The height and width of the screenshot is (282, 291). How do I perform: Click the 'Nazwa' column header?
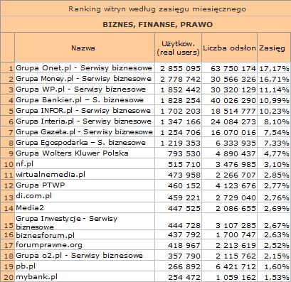point(83,48)
